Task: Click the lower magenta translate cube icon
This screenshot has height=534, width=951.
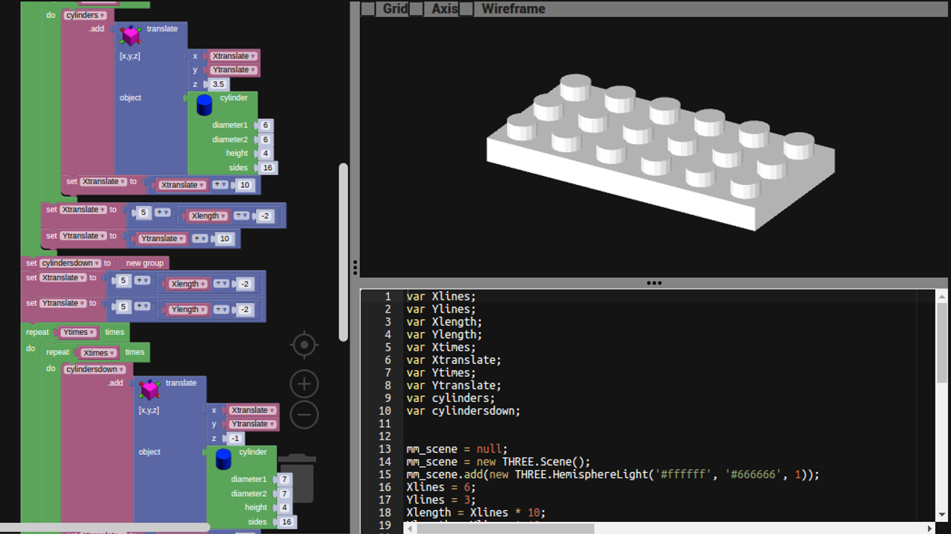Action: (149, 389)
